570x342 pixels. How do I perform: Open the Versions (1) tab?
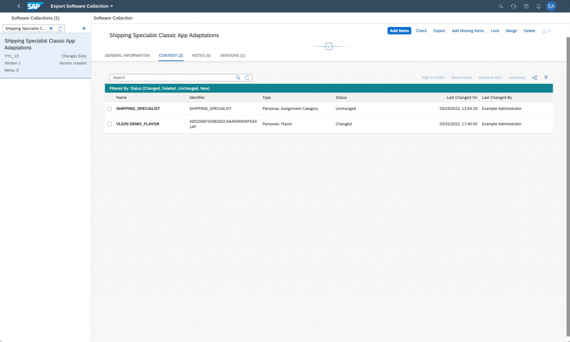(x=232, y=56)
